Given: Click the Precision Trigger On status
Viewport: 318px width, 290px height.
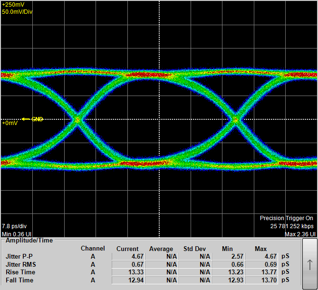Looking at the screenshot, I should 287,218.
